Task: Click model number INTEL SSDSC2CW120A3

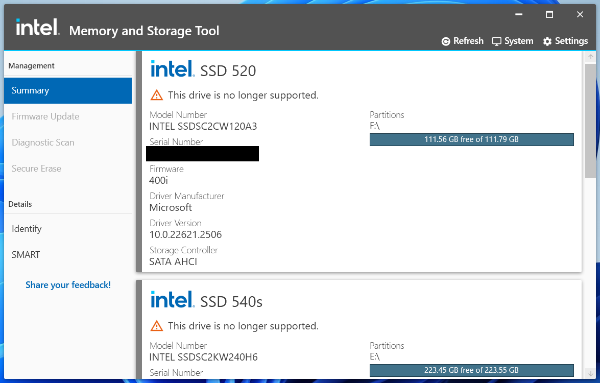Action: (x=203, y=127)
